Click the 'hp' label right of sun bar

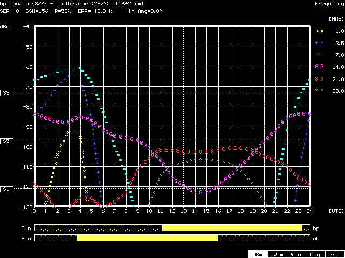(316, 228)
